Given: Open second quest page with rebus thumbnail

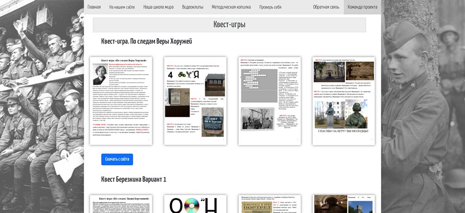Looking at the screenshot, I should point(195,101).
